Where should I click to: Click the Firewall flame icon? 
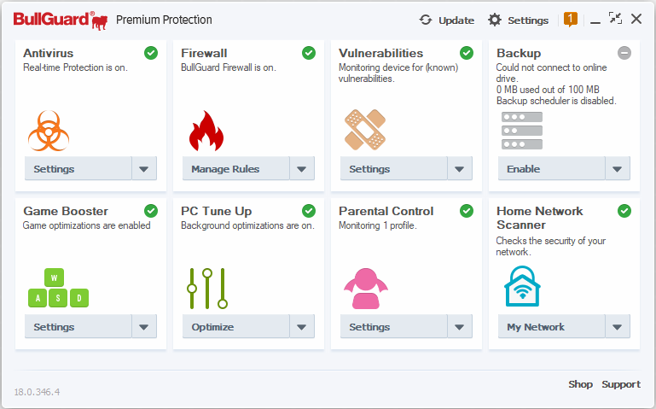click(x=206, y=131)
